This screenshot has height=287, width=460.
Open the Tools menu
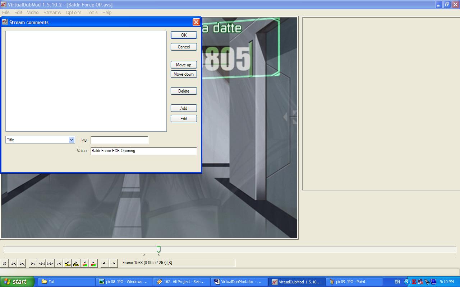(92, 12)
